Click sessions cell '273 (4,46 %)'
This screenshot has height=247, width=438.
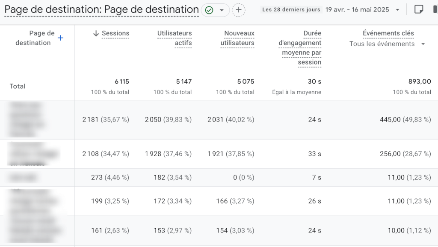[x=110, y=177]
